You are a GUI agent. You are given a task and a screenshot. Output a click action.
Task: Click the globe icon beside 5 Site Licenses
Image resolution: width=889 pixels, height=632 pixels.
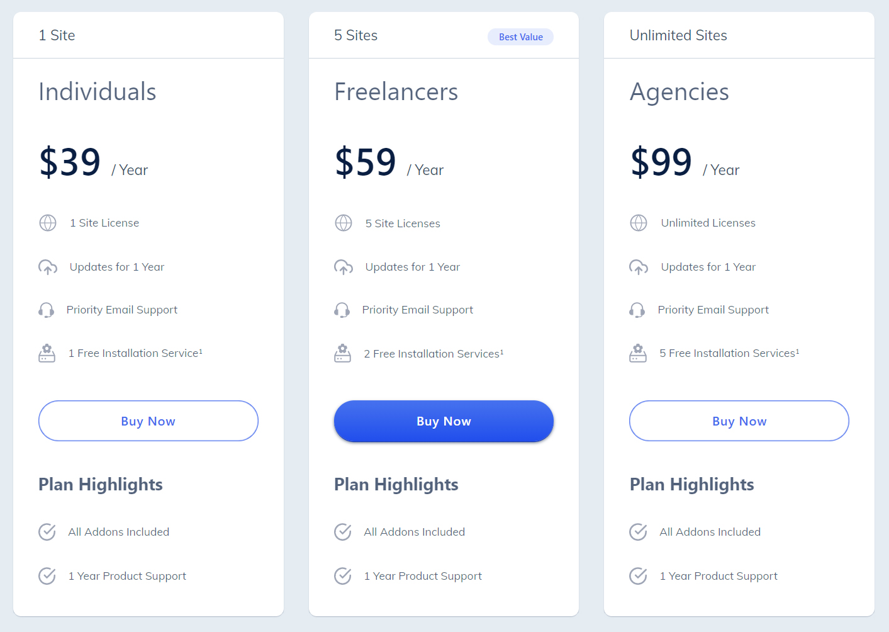point(343,223)
